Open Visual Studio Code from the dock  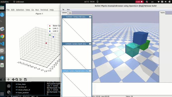point(2,44)
